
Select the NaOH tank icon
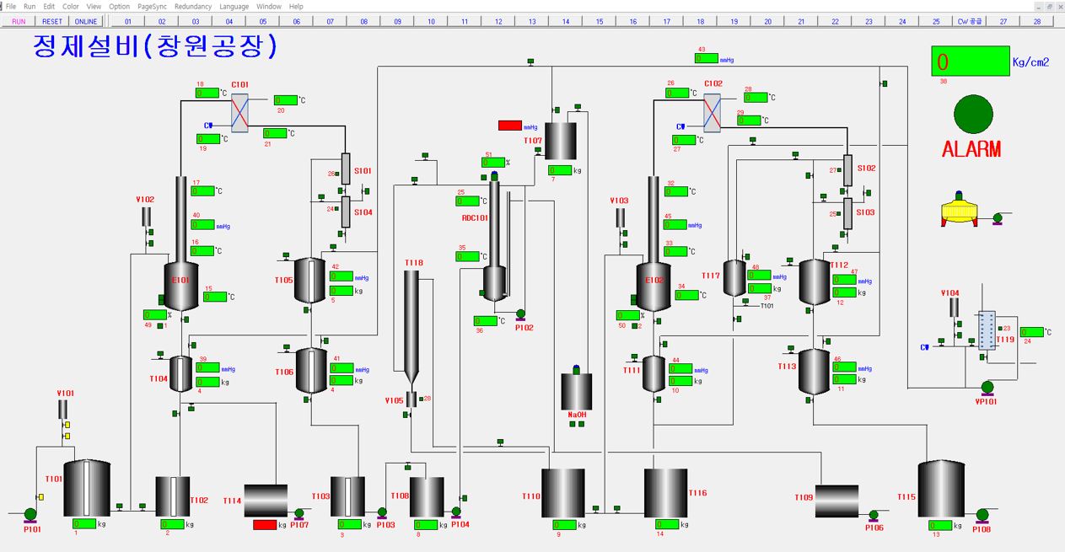click(x=577, y=391)
